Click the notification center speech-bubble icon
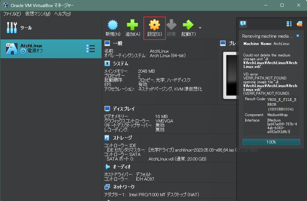The height and width of the screenshot is (201, 307). (243, 24)
